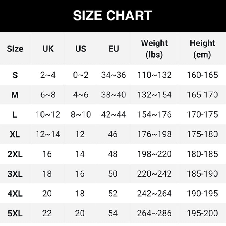Select the XL size row label
Image resolution: width=226 pixels, height=226 pixels.
pyautogui.click(x=15, y=134)
